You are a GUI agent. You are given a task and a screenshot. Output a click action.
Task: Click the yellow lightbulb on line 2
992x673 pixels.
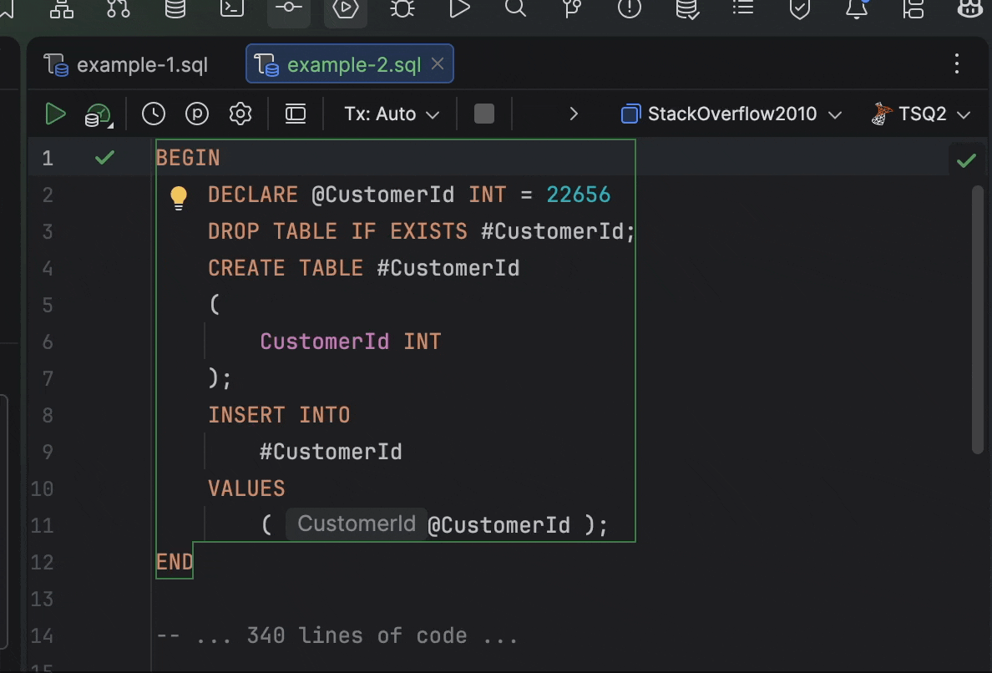[x=179, y=197]
